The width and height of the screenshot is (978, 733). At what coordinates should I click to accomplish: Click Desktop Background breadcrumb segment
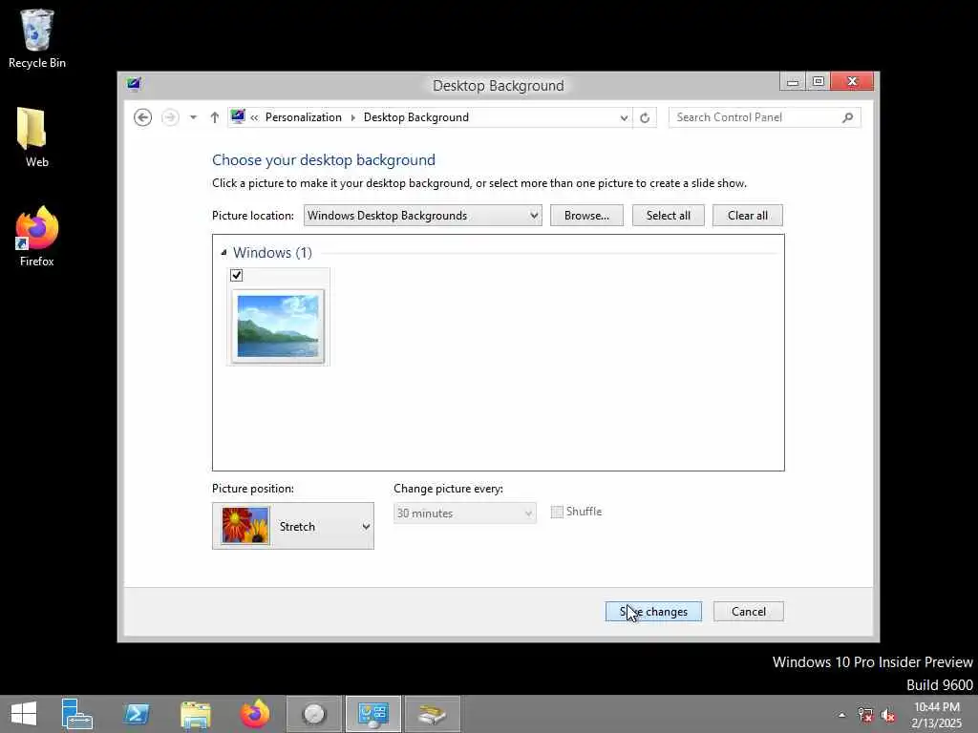pos(416,117)
